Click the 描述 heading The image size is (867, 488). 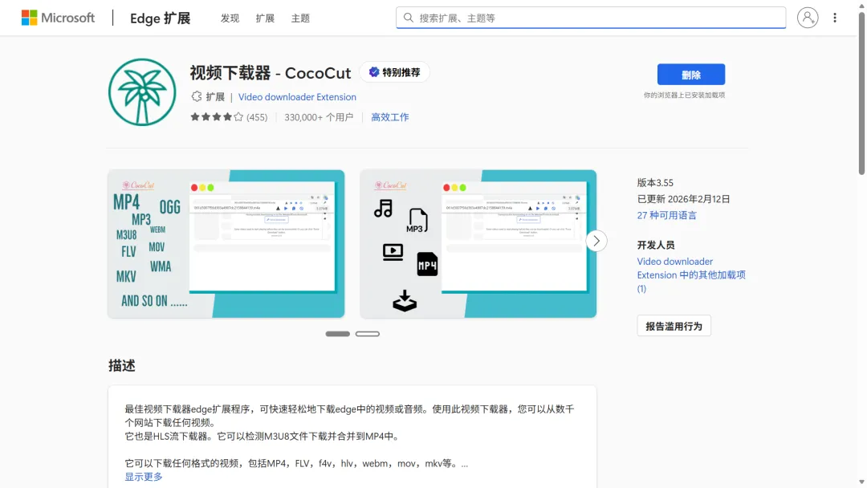coord(122,365)
